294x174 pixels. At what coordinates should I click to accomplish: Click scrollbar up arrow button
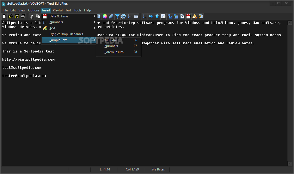click(x=290, y=23)
